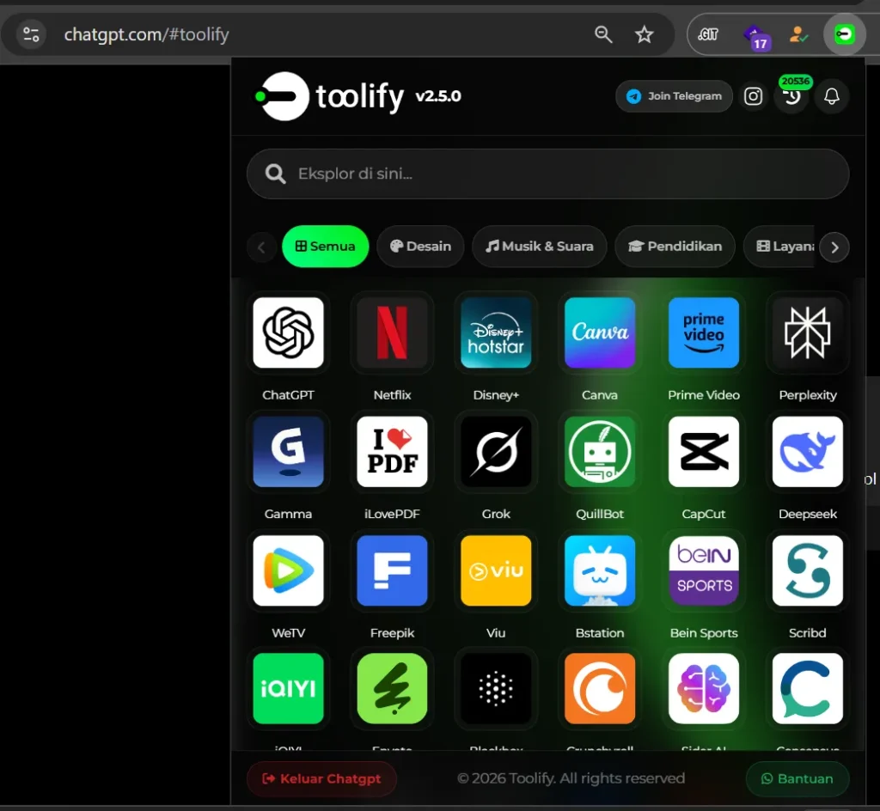
Task: Open the black dotted-circle app tile
Action: pos(496,688)
